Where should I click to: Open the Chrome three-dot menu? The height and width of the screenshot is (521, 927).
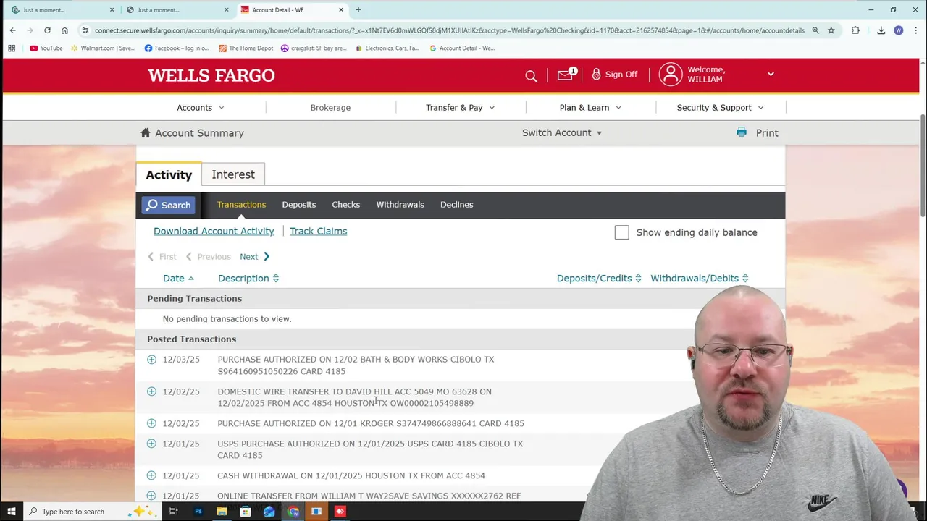click(915, 30)
